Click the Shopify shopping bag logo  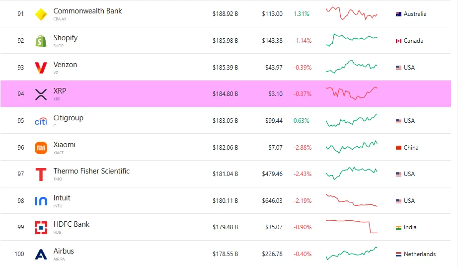[x=41, y=41]
